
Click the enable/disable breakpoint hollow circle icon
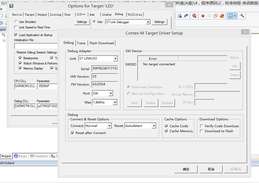pos(209,16)
